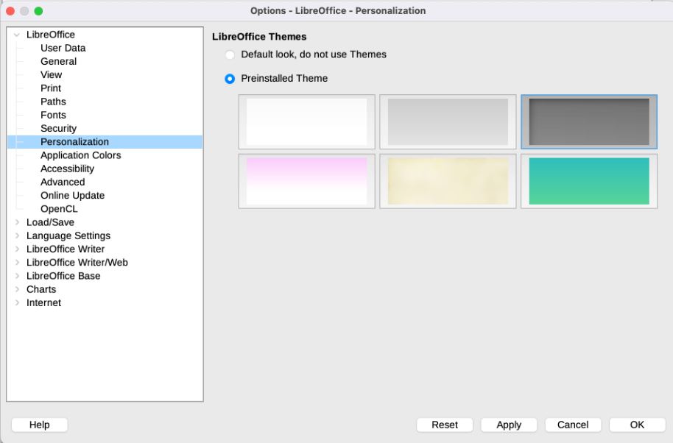The width and height of the screenshot is (673, 443).
Task: Choose the white preinstalled theme thumbnail
Action: tap(306, 122)
